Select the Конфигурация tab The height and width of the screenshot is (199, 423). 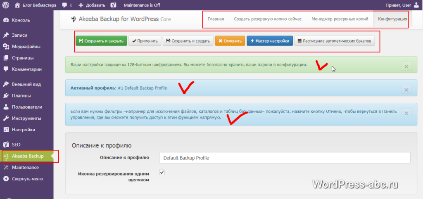coord(392,19)
